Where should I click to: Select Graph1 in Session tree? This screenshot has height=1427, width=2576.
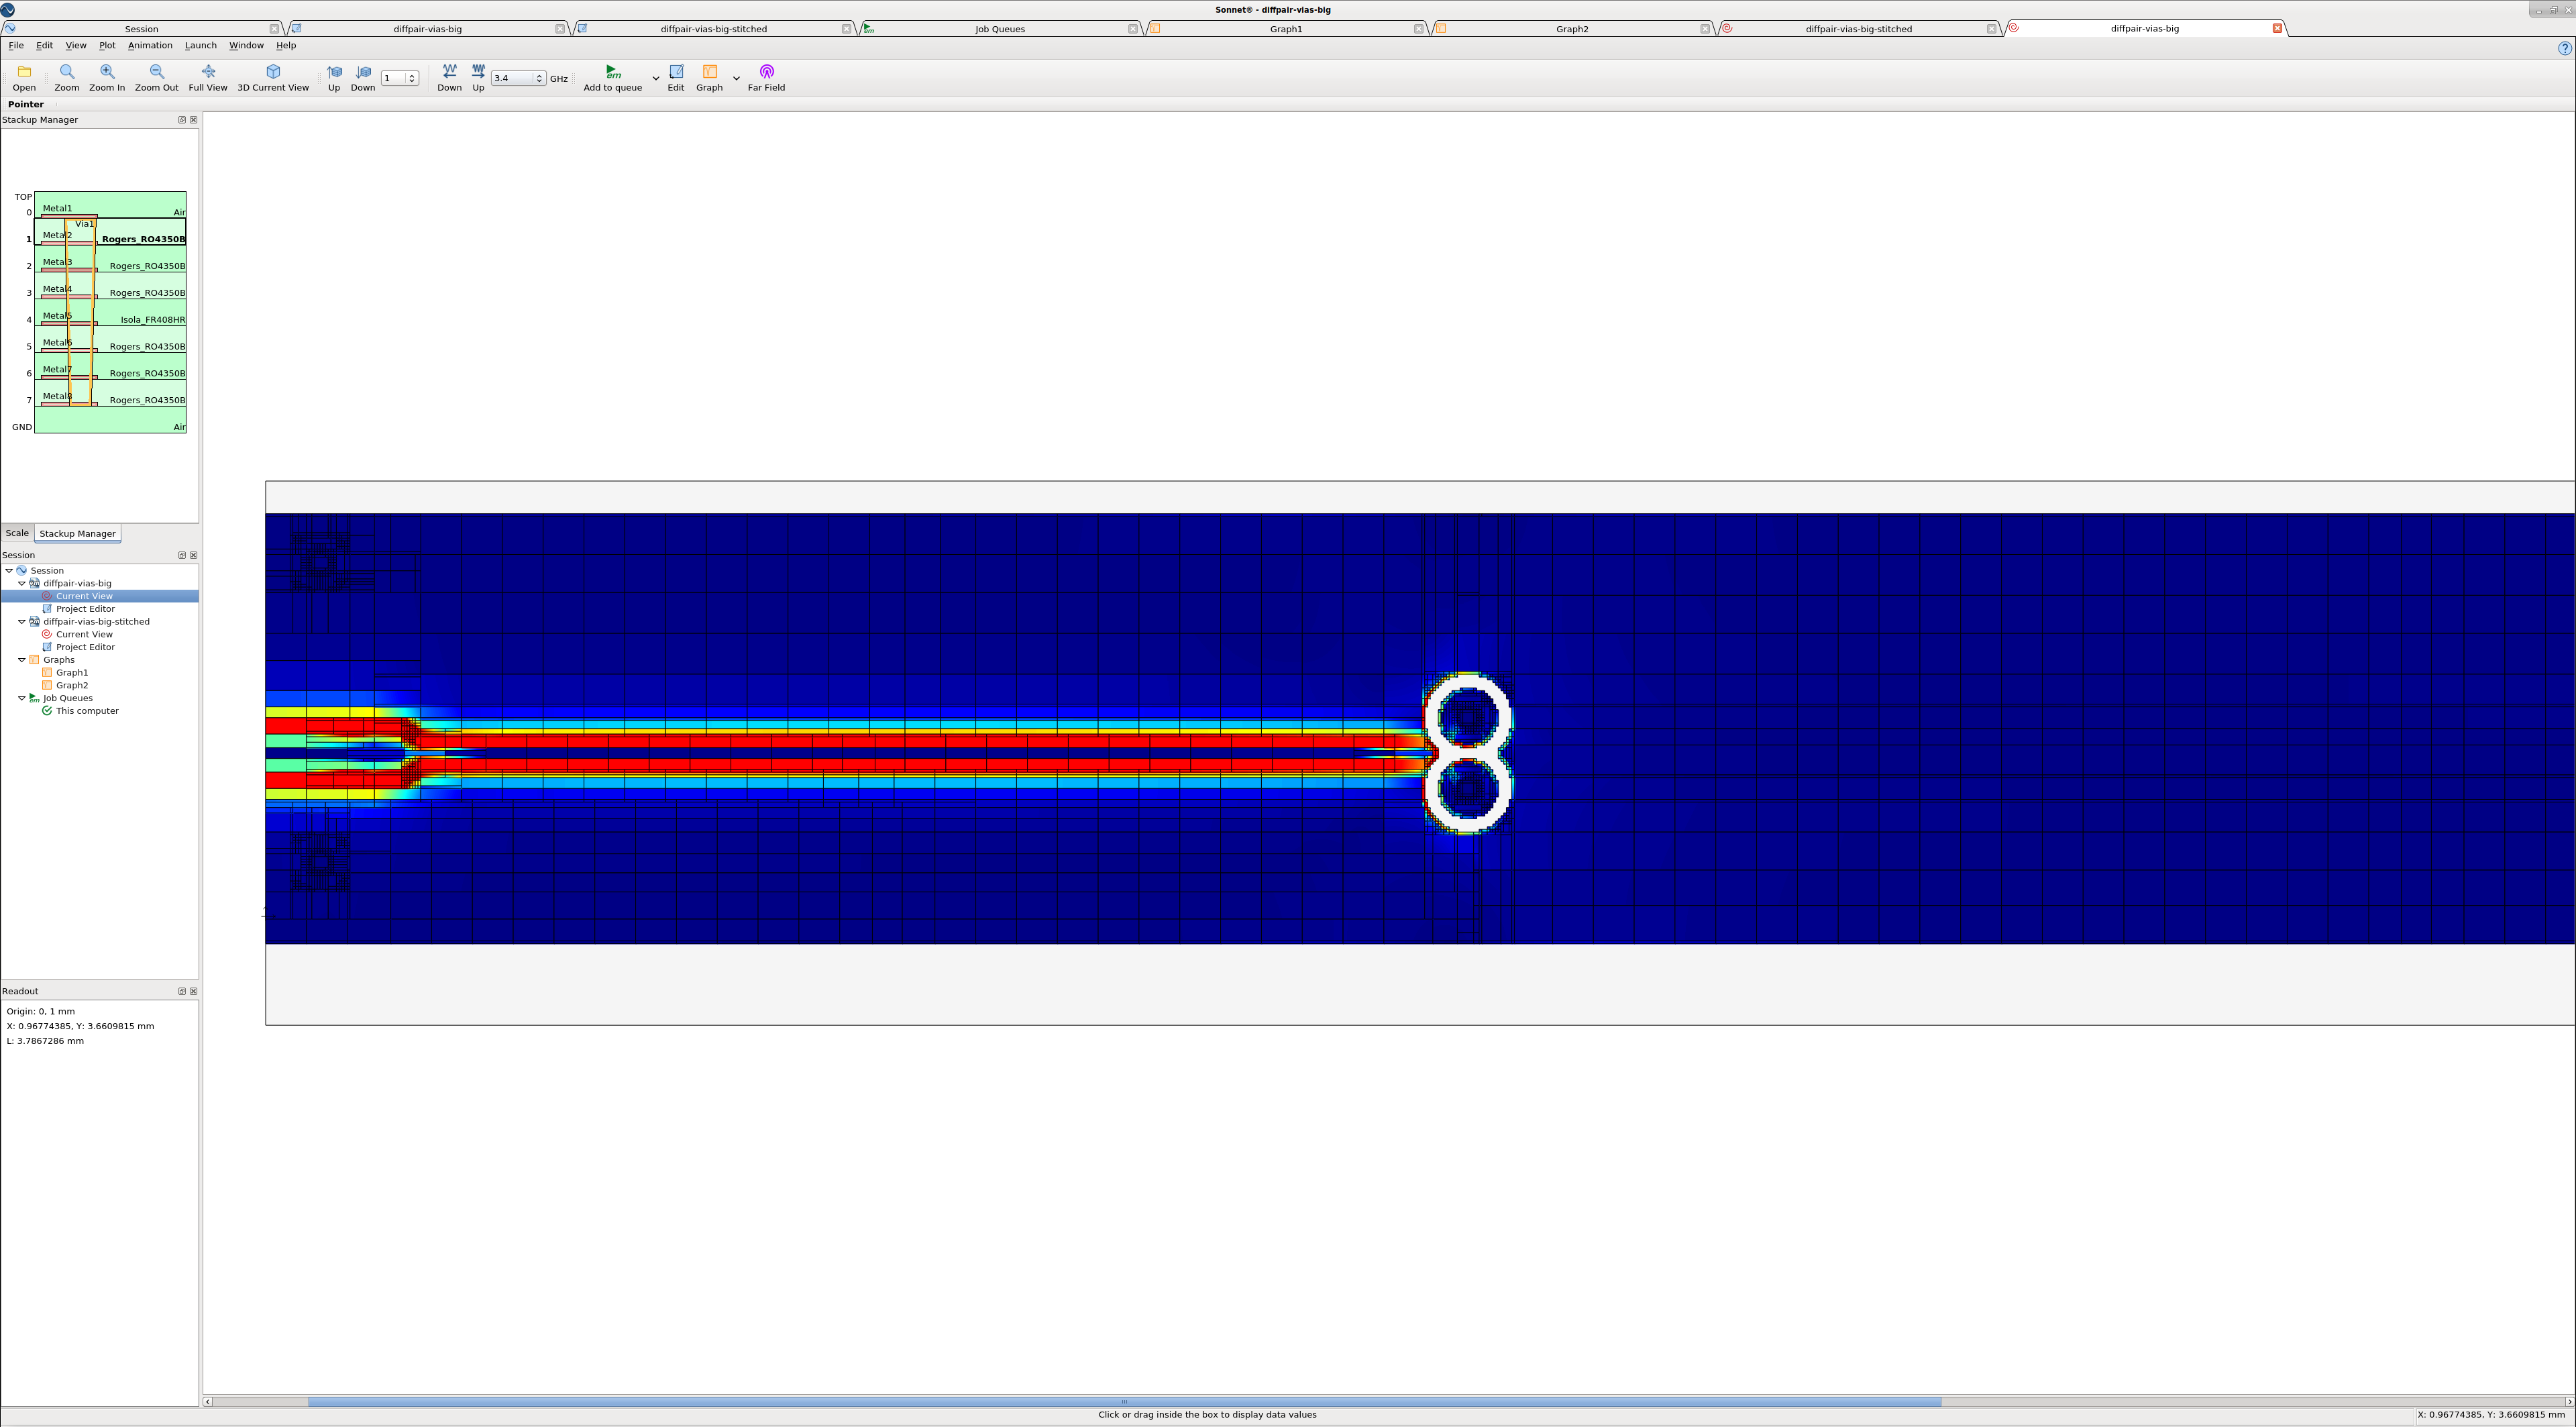[72, 673]
